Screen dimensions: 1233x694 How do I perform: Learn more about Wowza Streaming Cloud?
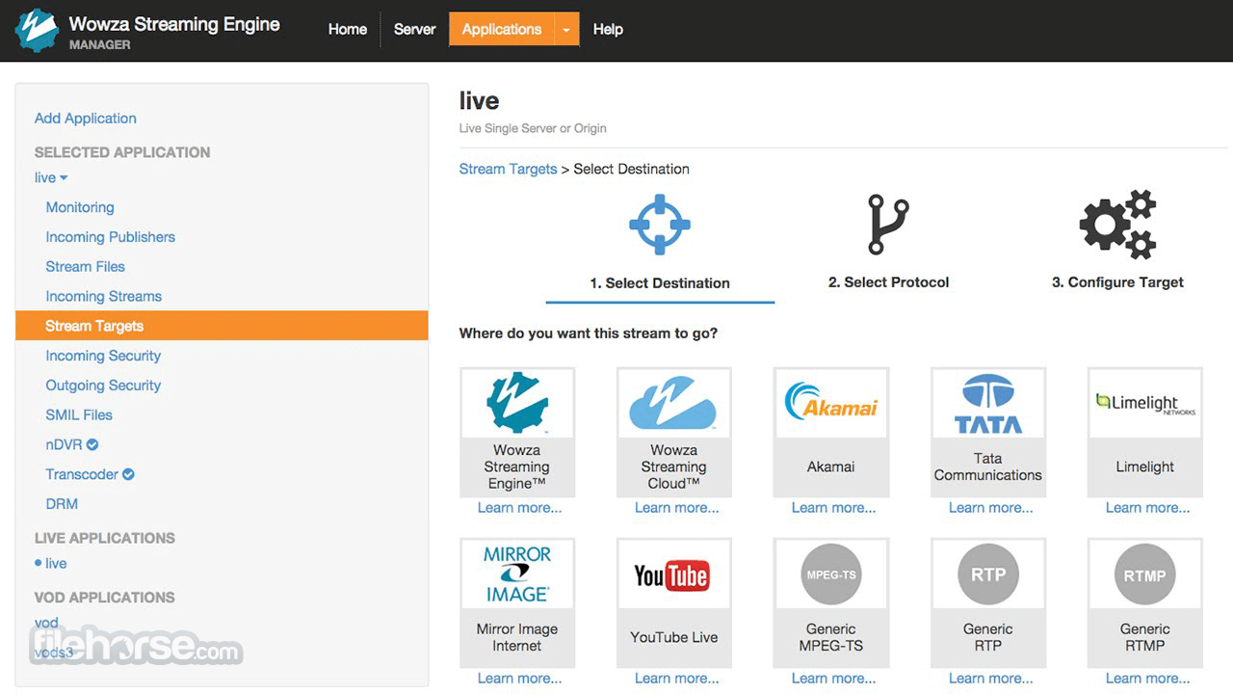[x=676, y=508]
